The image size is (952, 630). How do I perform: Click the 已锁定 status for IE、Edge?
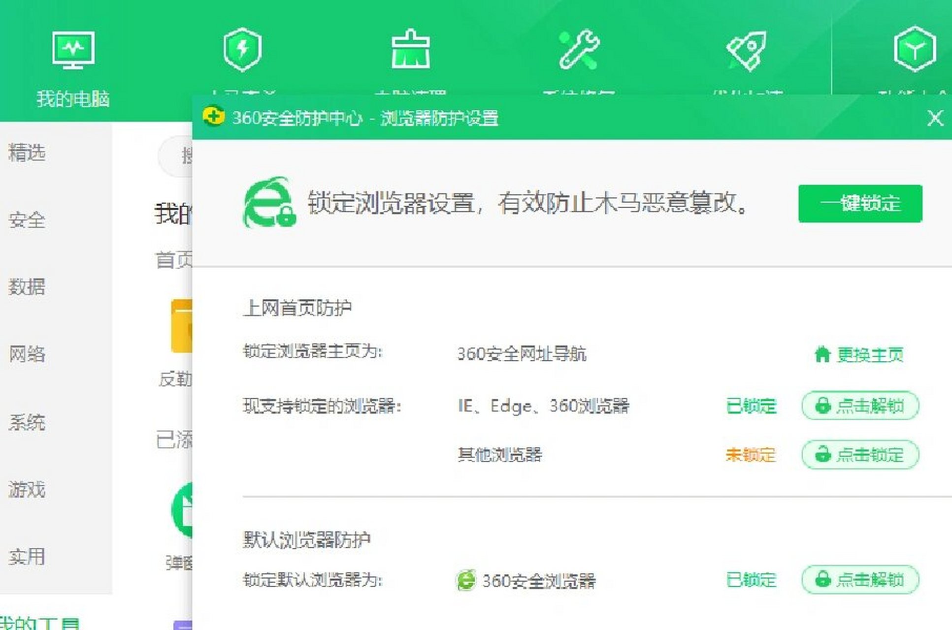[x=752, y=406]
